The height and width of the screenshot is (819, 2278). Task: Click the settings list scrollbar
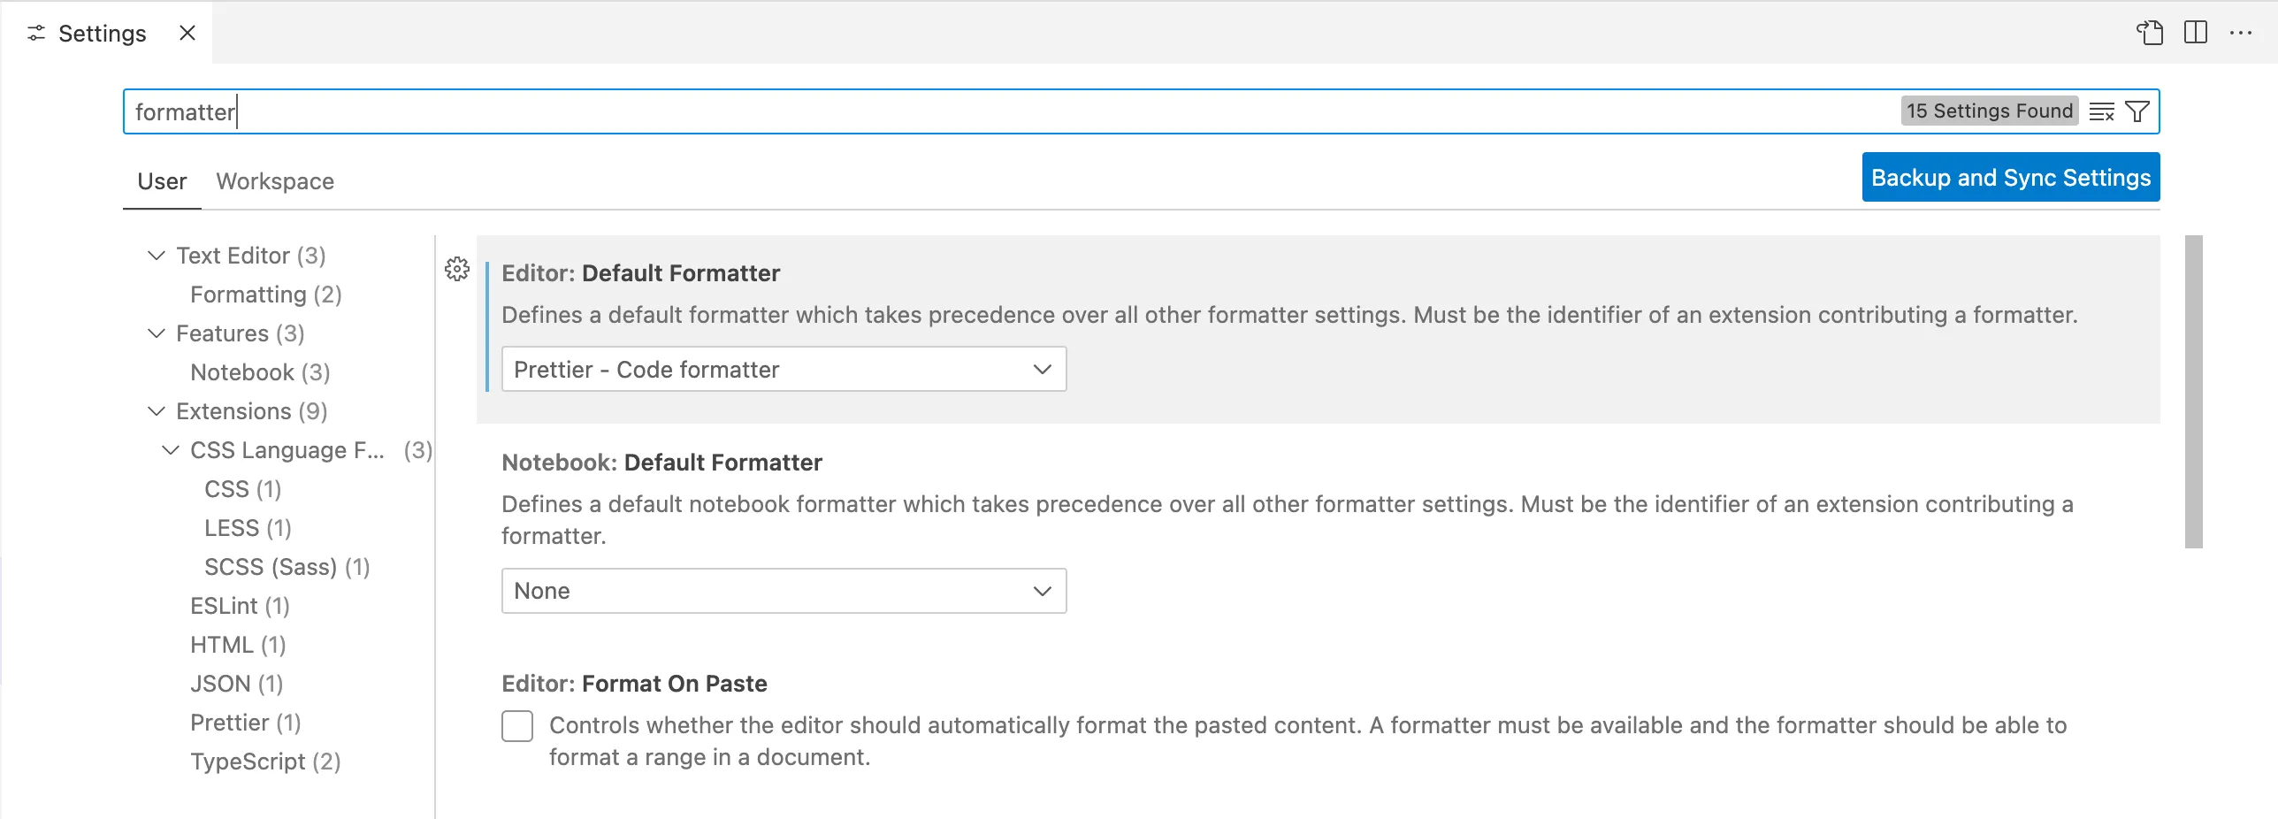coord(2193,392)
